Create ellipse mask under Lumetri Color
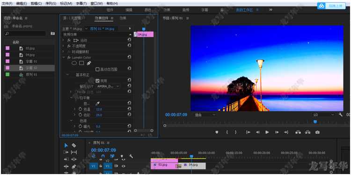 (74, 63)
